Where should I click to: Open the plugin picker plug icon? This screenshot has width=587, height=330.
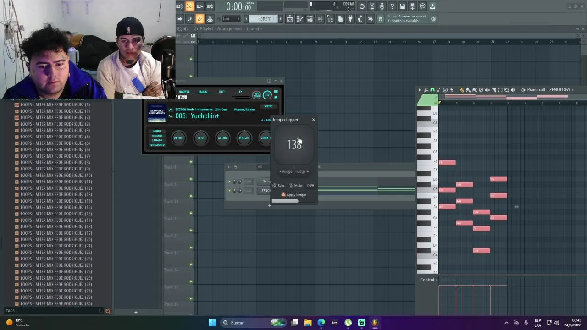coord(350,19)
